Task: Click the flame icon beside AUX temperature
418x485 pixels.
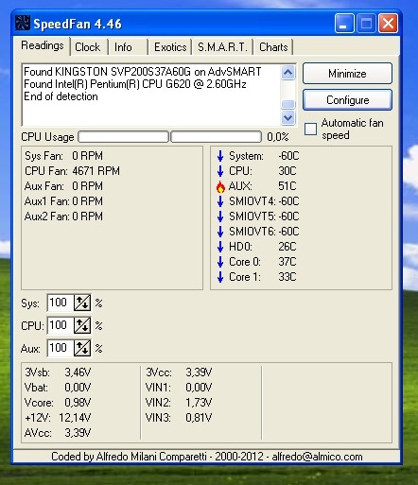Action: 220,186
